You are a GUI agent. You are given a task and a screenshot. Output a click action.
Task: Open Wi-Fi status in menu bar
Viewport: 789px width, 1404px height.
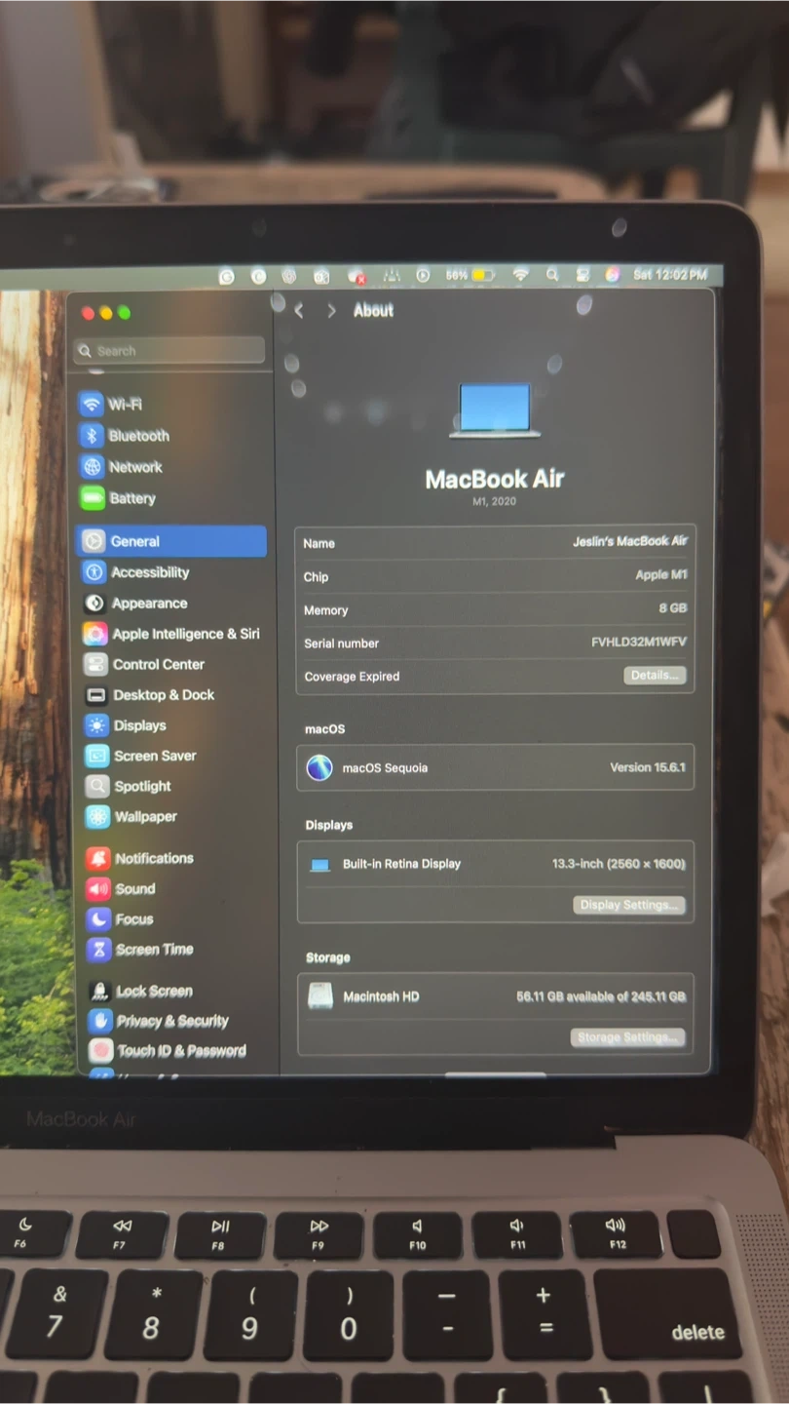tap(520, 276)
